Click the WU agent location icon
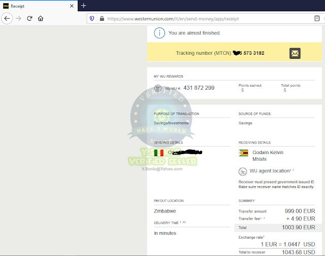The height and width of the screenshot is (256, 325). 243,171
